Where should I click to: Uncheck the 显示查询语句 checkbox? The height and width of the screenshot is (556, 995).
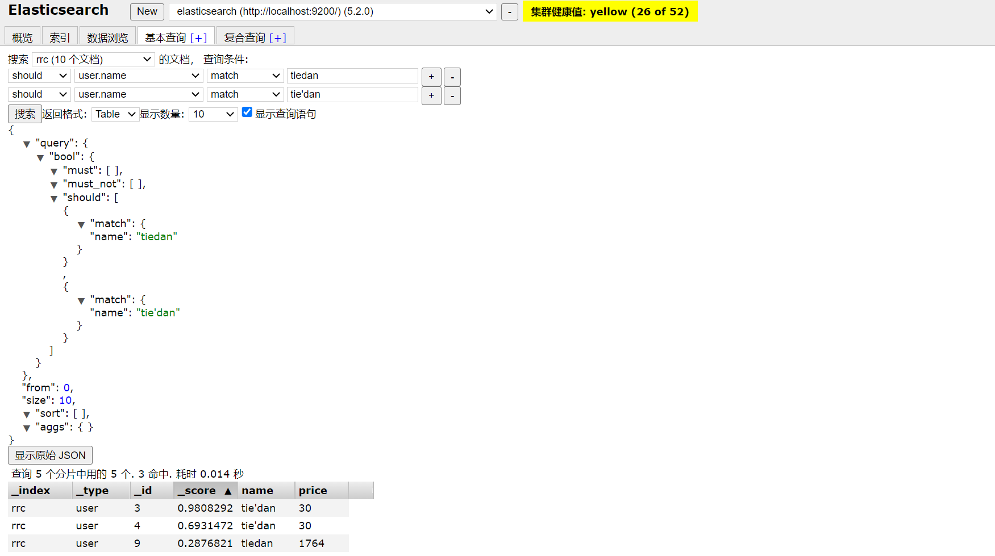[x=247, y=112]
